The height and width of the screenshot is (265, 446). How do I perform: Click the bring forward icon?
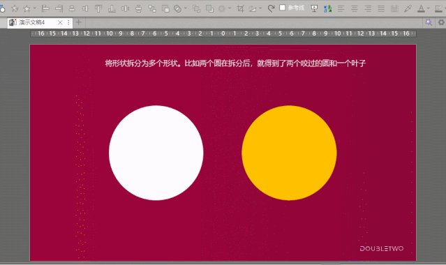pyautogui.click(x=196, y=8)
